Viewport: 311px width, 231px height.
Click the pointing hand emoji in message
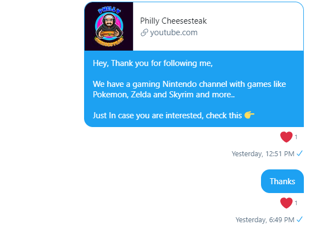[249, 115]
